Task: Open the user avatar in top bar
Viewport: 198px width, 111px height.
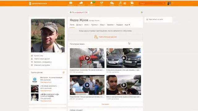Action: point(169,3)
